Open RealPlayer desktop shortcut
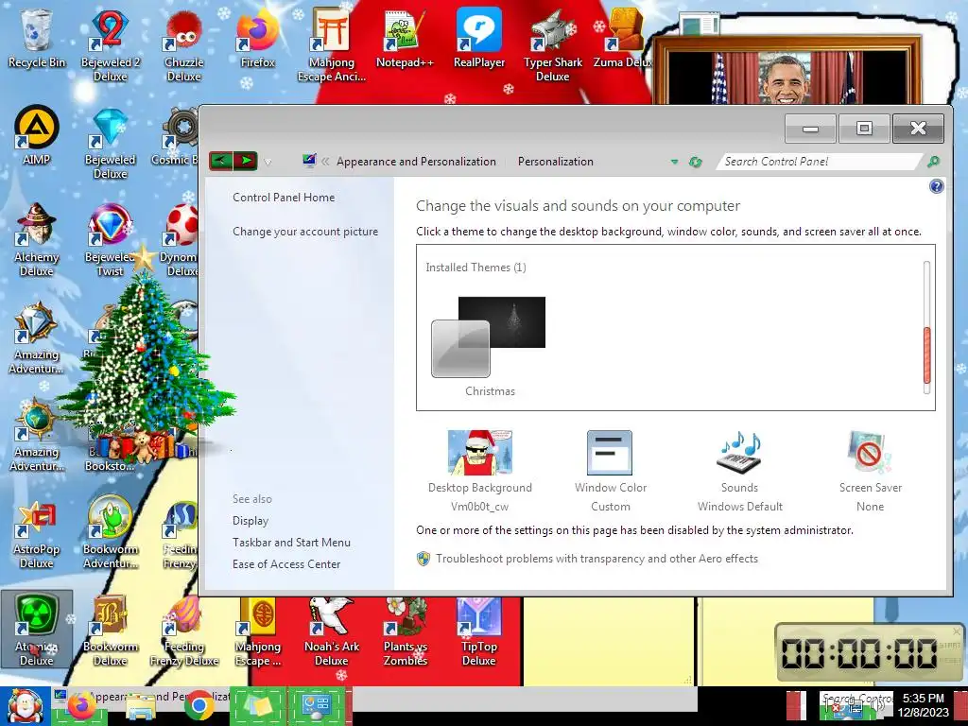968x726 pixels. 479,38
